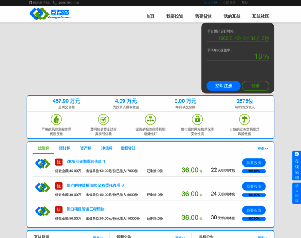Image resolution: width=301 pixels, height=238 pixels.
Task: Click the checkmark transparent lending icon
Action: (103, 119)
